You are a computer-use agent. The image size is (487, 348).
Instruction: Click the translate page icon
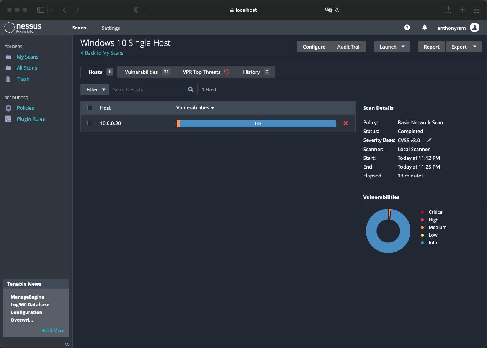pyautogui.click(x=328, y=10)
